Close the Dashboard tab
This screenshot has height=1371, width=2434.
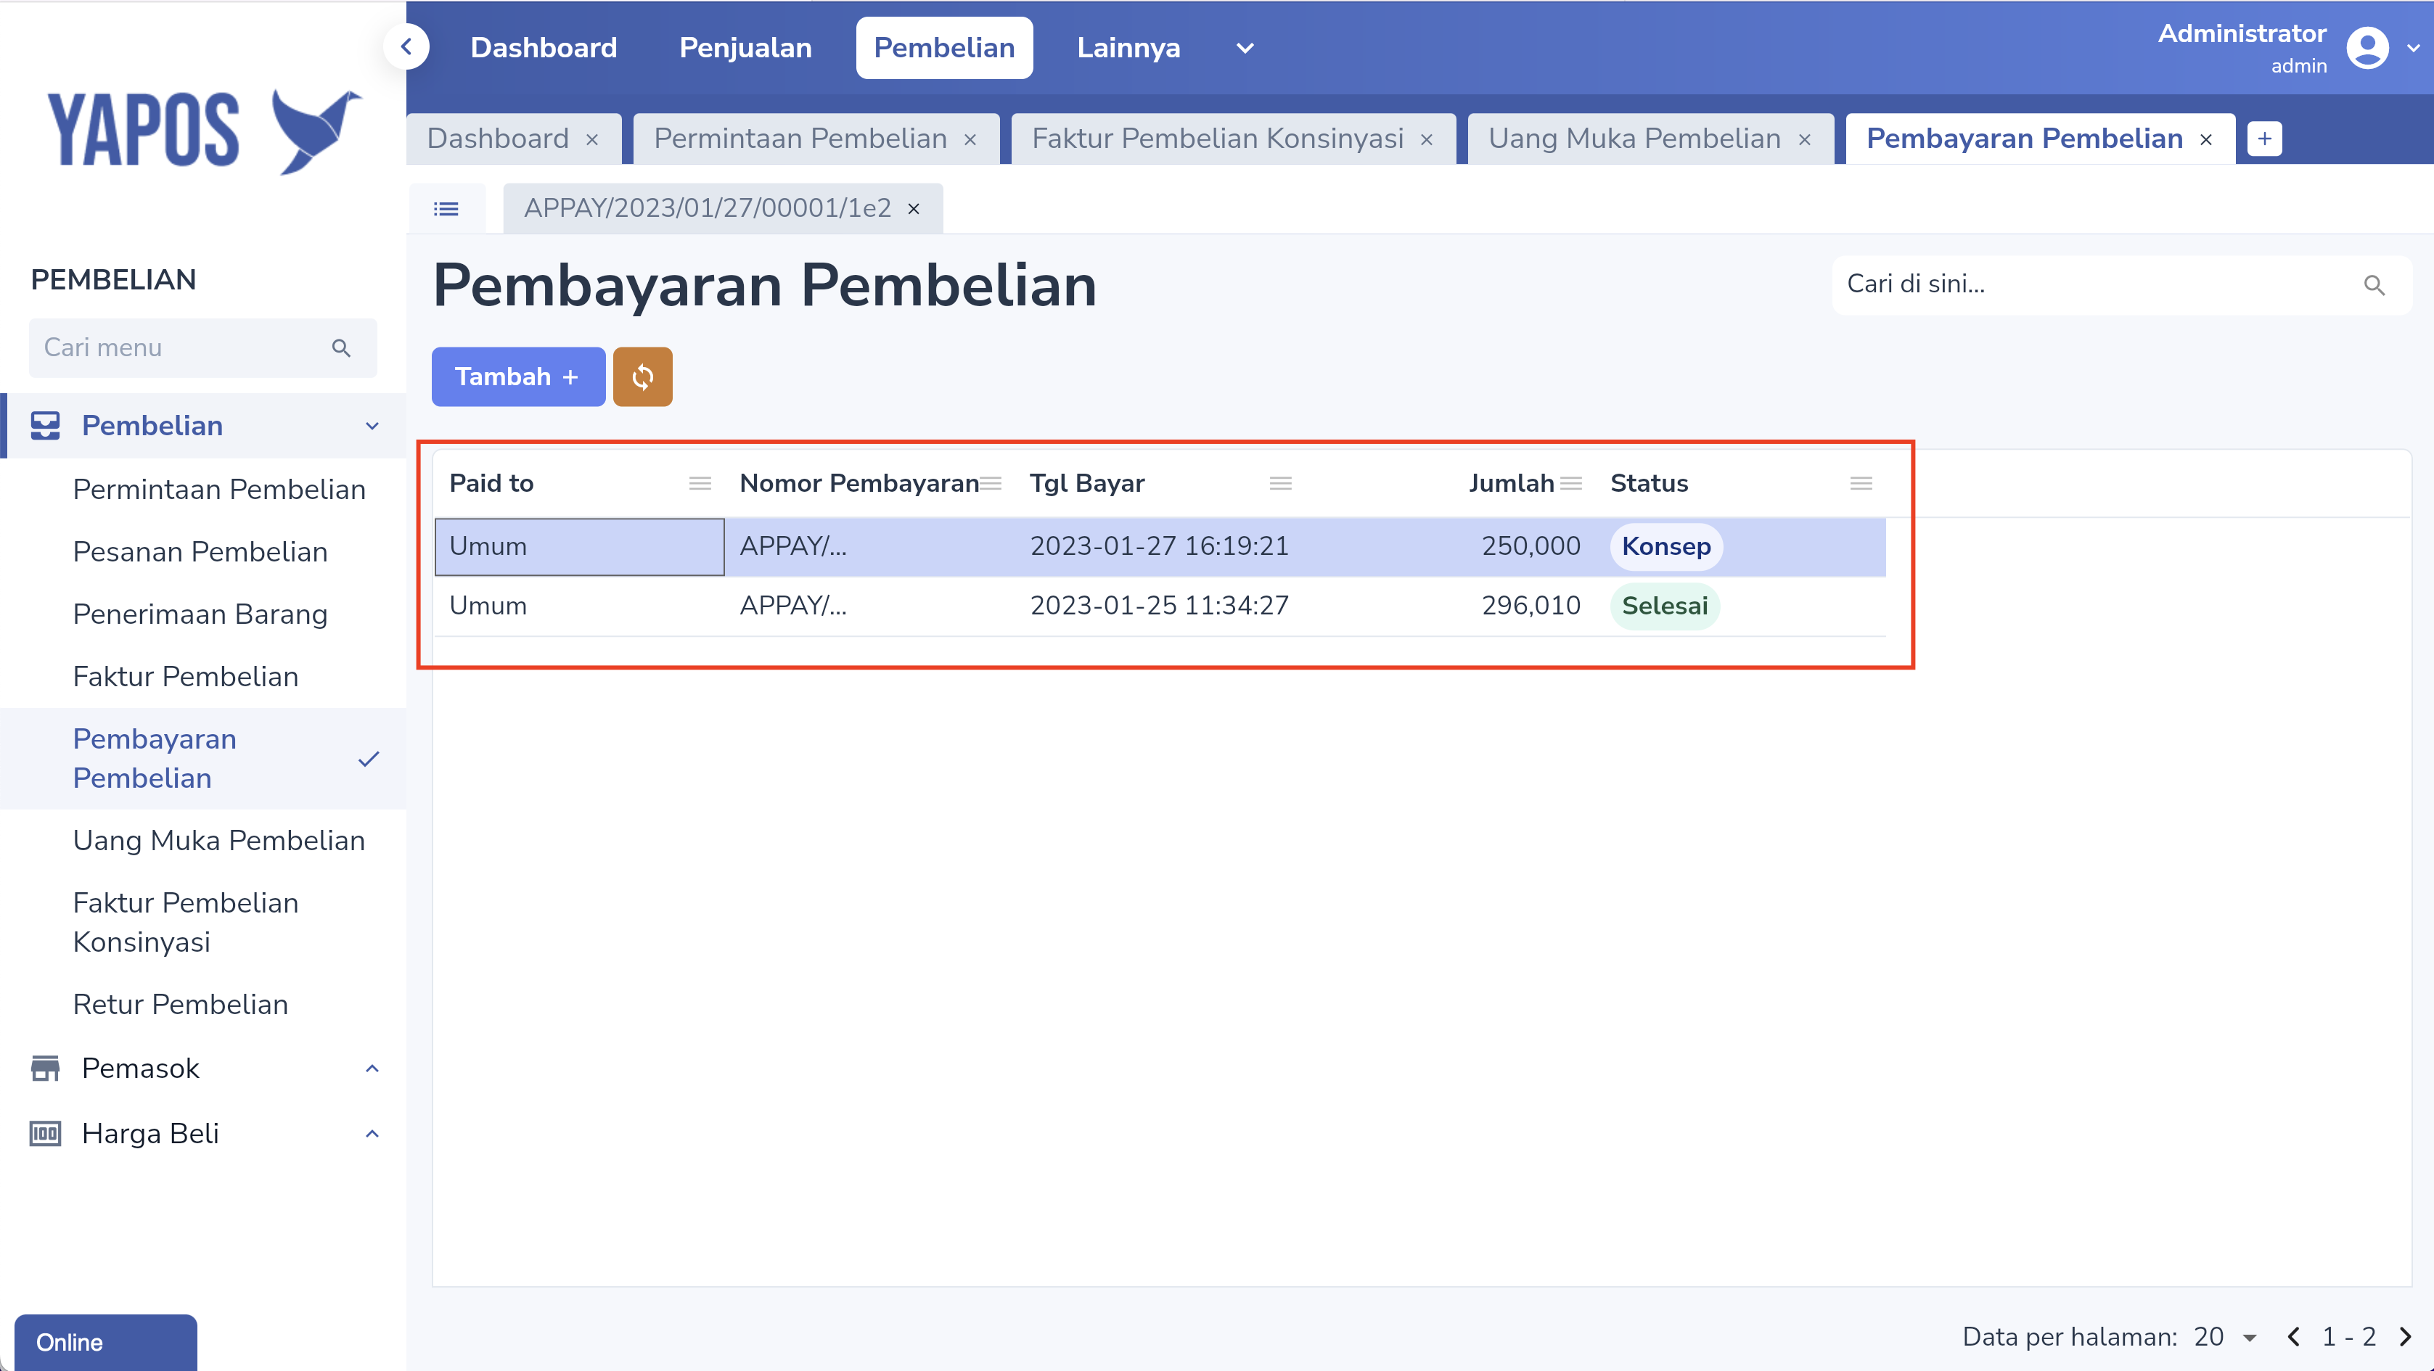592,140
